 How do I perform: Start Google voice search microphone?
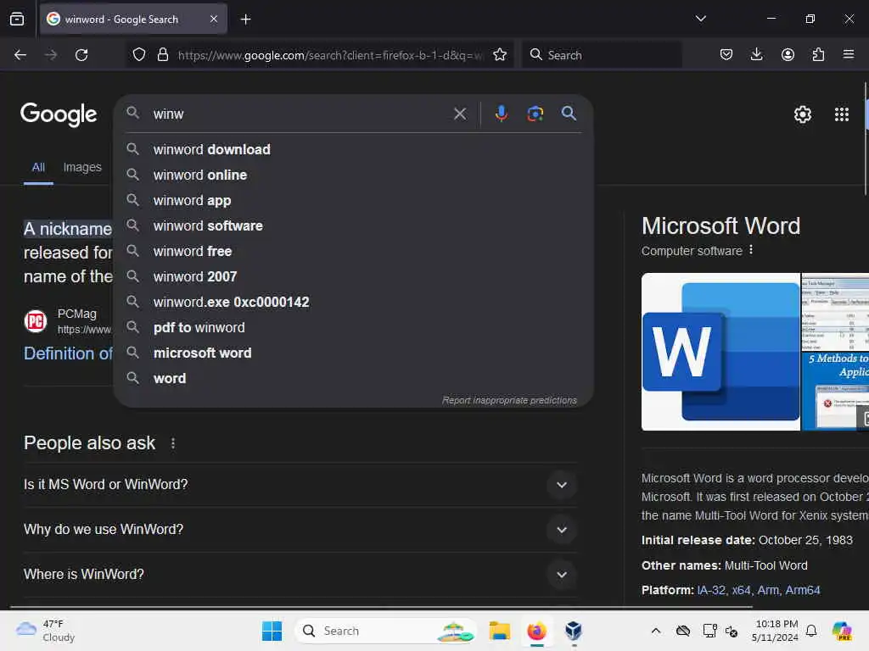pyautogui.click(x=501, y=114)
